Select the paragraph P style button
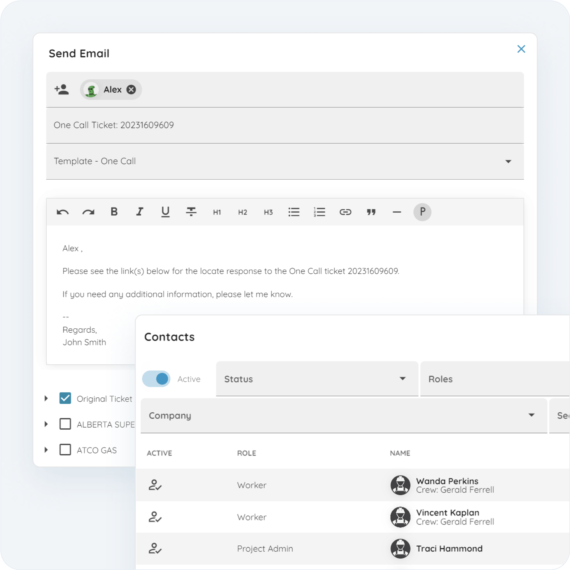Image resolution: width=570 pixels, height=570 pixels. tap(422, 212)
